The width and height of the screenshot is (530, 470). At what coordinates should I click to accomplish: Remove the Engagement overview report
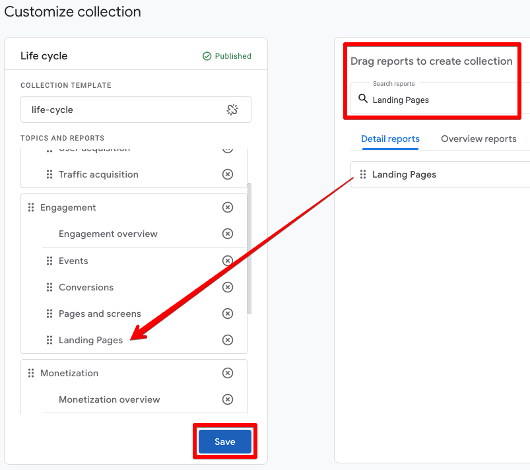[x=228, y=234]
